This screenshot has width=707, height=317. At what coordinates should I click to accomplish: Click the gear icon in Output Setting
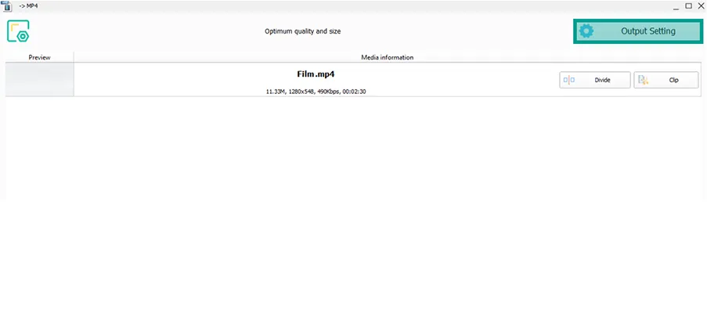[586, 31]
